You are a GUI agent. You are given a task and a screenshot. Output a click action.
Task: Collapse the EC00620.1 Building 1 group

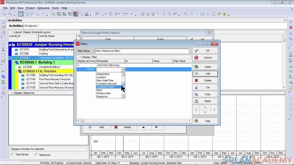(x=13, y=62)
